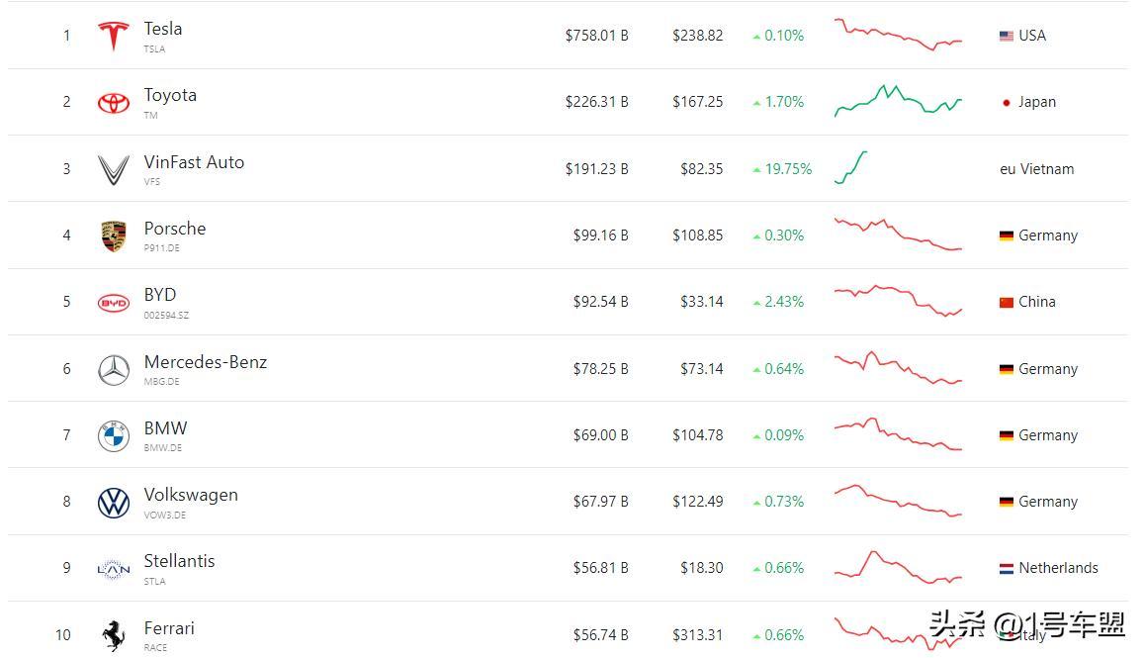This screenshot has height=658, width=1145.
Task: Click the Toyota logo icon
Action: (113, 103)
